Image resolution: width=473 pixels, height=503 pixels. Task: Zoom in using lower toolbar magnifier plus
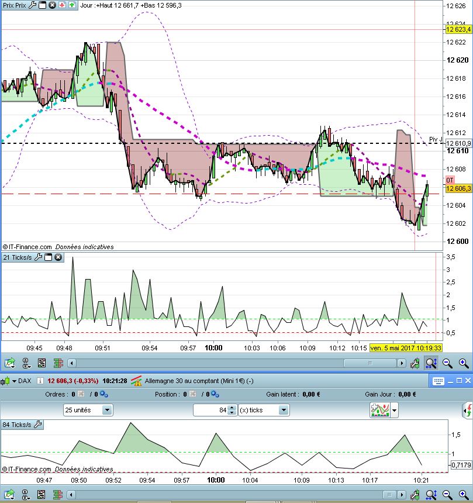(x=464, y=494)
